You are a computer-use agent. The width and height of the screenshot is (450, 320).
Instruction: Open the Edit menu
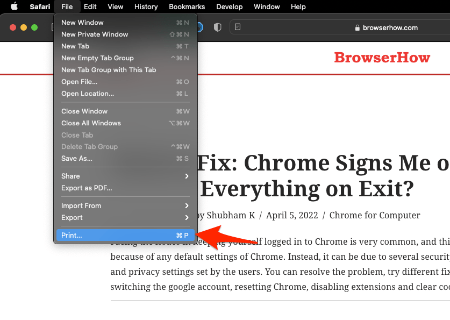[90, 6]
